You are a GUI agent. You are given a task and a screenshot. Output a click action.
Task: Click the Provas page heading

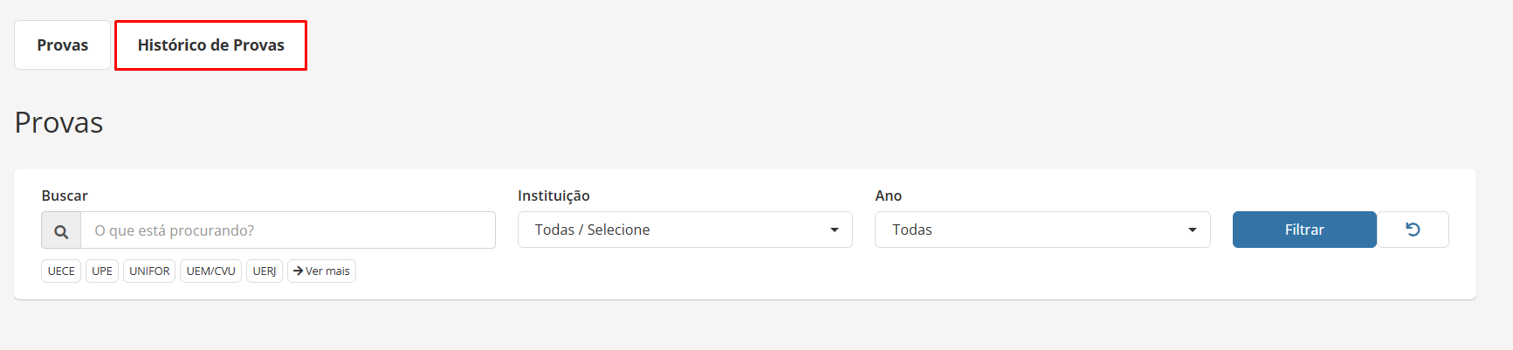[58, 122]
